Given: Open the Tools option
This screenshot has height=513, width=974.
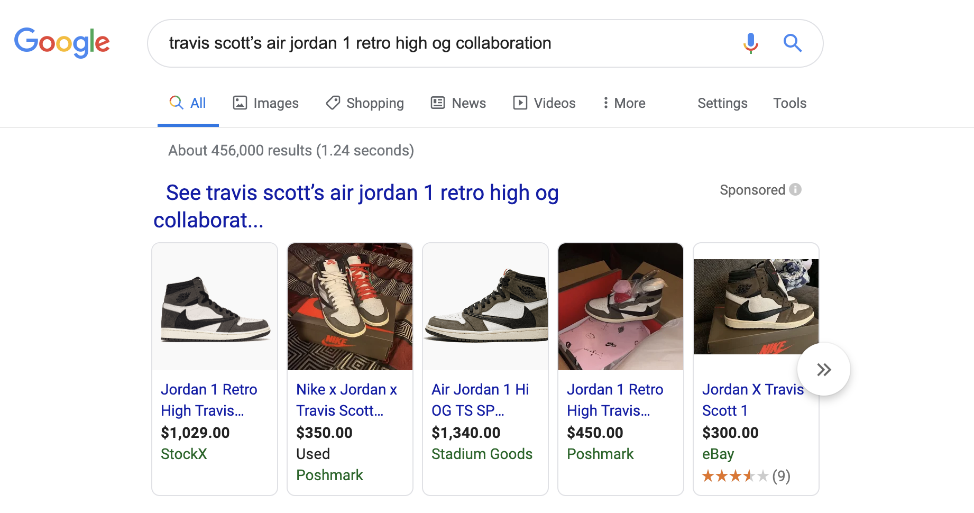Looking at the screenshot, I should pos(789,103).
